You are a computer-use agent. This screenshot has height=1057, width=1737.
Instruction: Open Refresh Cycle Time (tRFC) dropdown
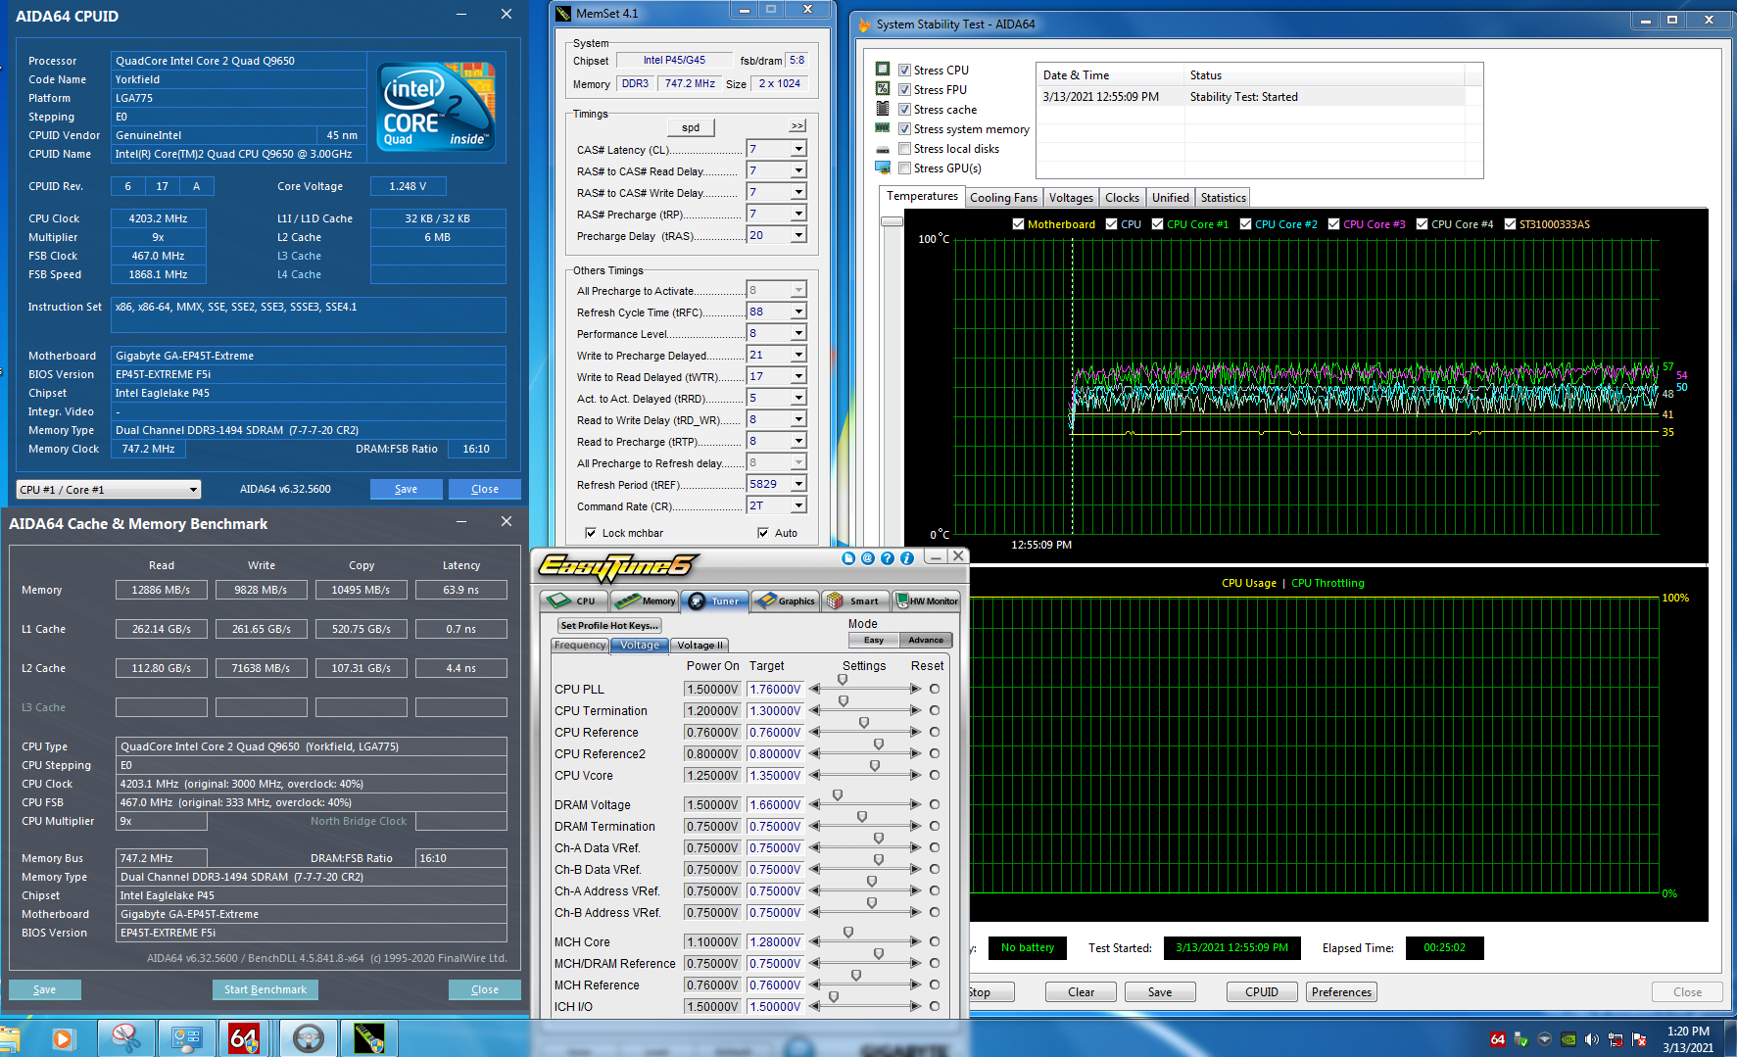[x=798, y=312]
